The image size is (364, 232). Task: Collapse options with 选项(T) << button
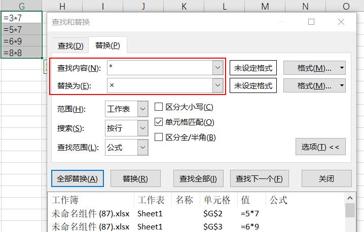(320, 147)
